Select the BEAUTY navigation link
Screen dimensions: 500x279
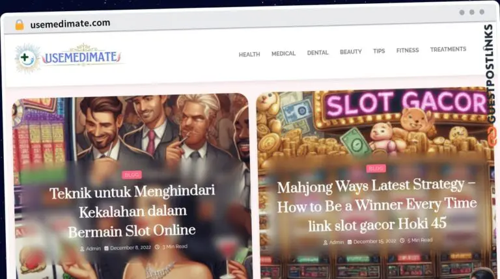351,51
